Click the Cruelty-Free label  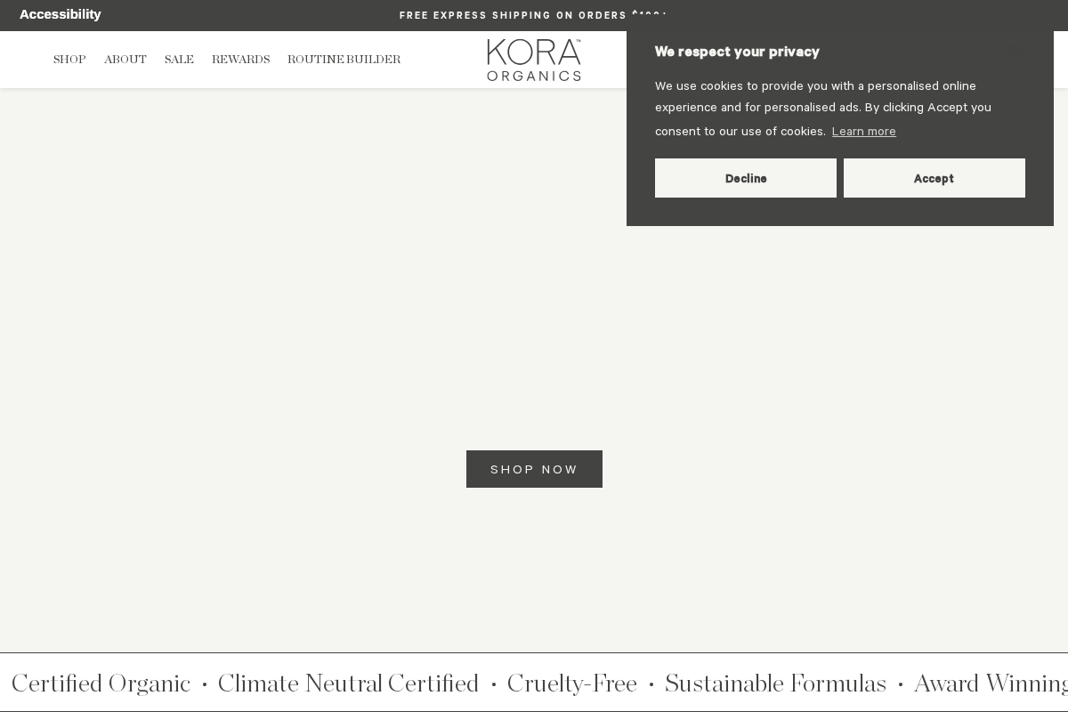572,684
